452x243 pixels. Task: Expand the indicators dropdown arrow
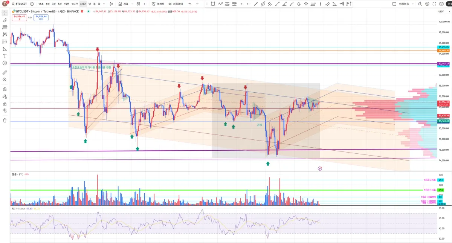(x=132, y=4)
